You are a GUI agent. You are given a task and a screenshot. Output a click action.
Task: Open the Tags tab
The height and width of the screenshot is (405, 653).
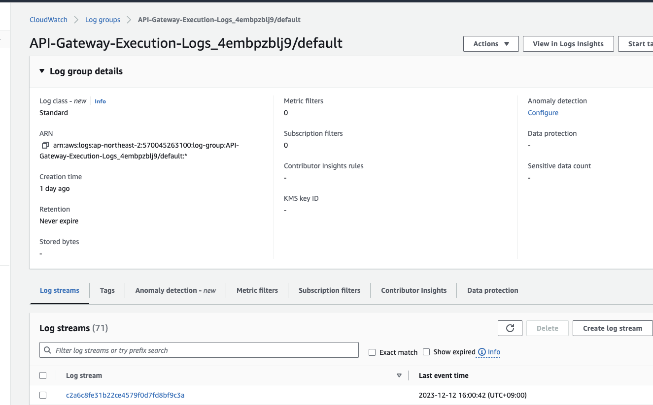coord(107,290)
